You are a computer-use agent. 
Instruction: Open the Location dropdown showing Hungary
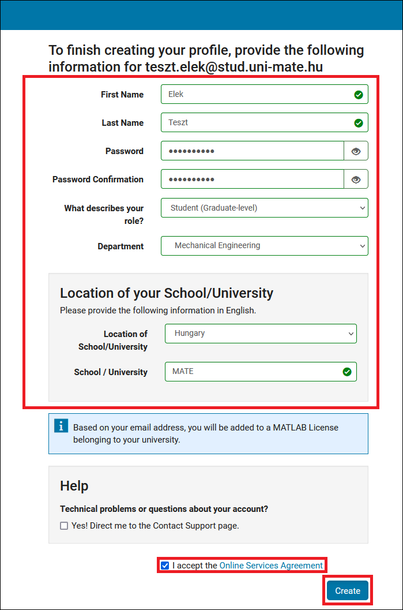pyautogui.click(x=261, y=334)
